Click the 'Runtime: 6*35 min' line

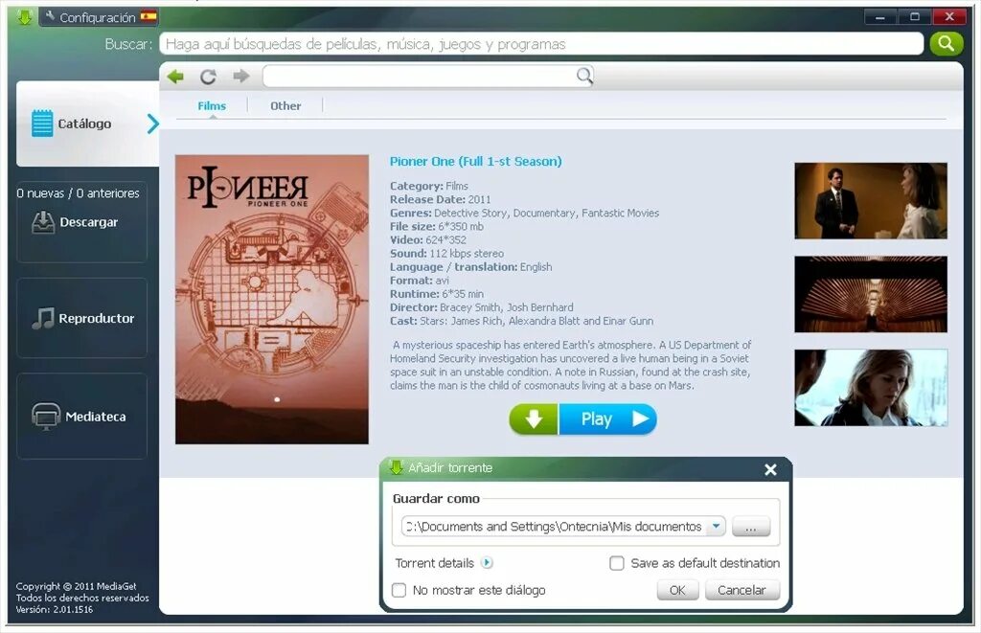(437, 294)
